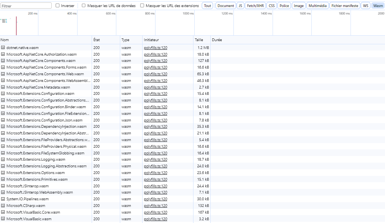385x223 pixels.
Task: Click file icon of Microsoft.CSharp.wasm
Action: (x=3, y=205)
